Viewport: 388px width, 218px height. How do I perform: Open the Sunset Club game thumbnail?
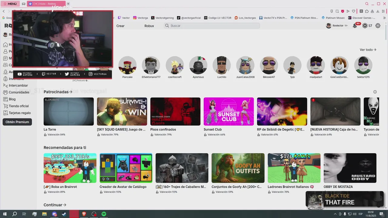click(229, 111)
